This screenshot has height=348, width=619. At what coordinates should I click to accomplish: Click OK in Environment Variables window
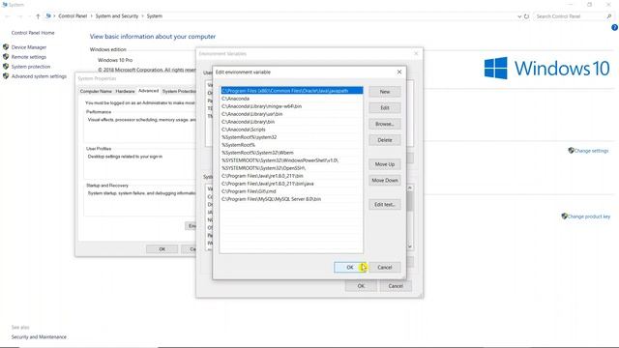[x=361, y=286]
